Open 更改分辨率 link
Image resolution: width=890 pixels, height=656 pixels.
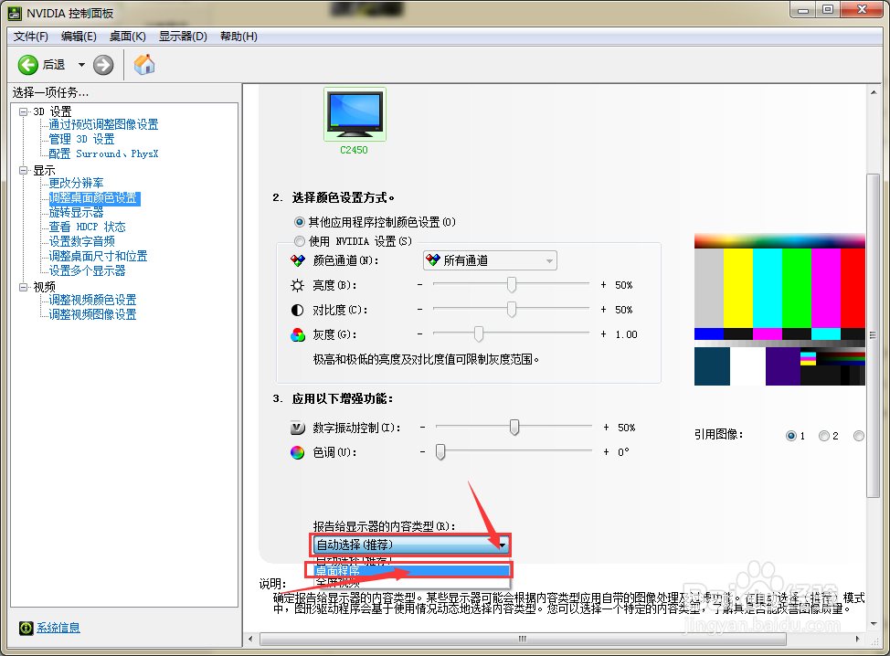(76, 183)
